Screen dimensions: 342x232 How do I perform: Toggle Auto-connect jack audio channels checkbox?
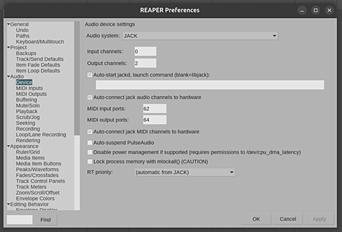coord(90,97)
